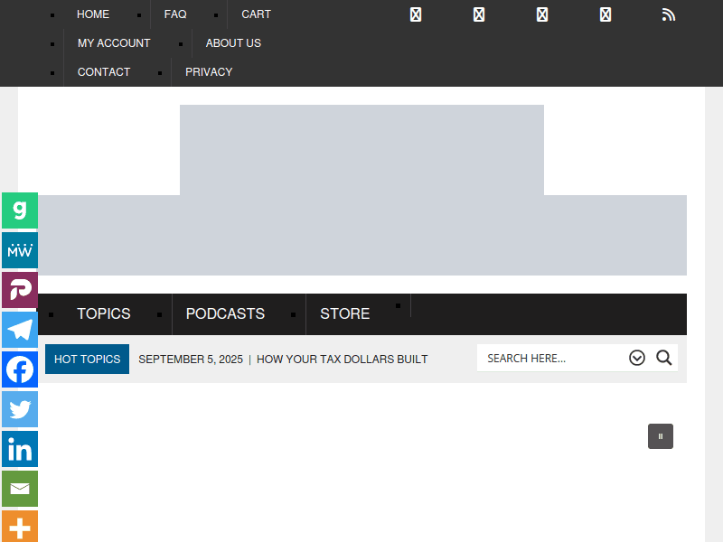
Task: Go to My Account page
Action: tap(114, 43)
